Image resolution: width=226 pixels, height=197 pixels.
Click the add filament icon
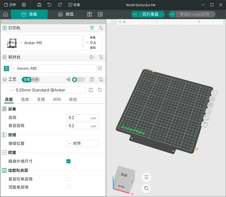click(92, 57)
